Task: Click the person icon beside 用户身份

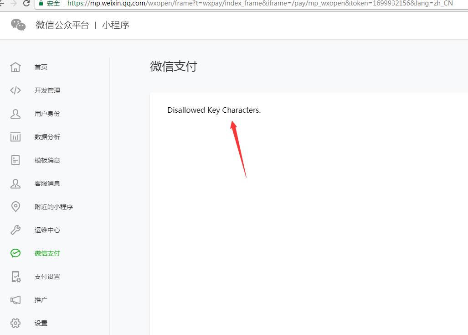Action: [x=15, y=114]
